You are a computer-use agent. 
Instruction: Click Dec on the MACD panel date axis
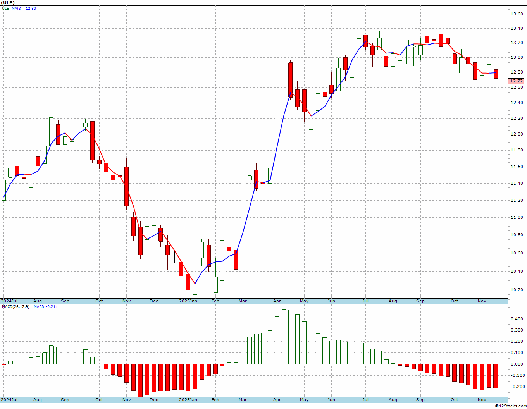point(154,399)
